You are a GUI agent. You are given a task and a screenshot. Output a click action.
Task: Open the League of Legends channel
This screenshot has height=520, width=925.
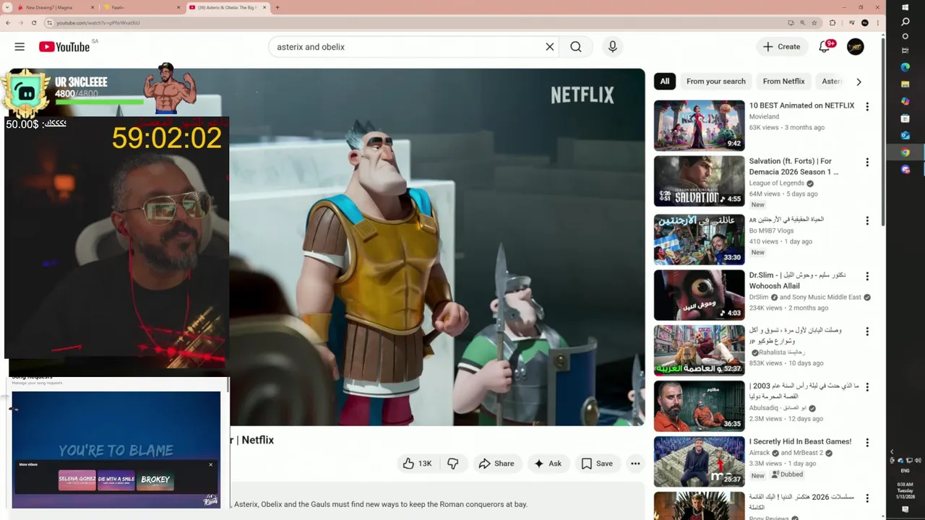tap(777, 183)
